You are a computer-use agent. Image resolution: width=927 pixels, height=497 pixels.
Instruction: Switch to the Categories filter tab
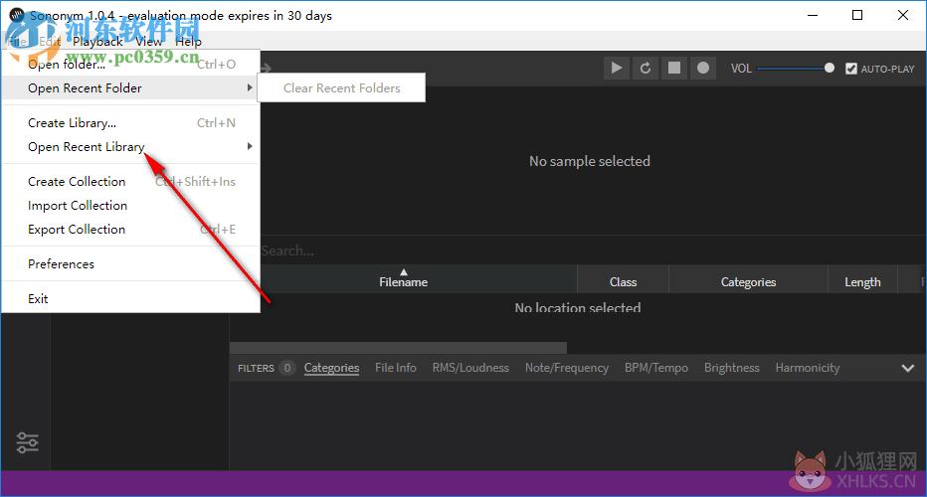click(331, 368)
